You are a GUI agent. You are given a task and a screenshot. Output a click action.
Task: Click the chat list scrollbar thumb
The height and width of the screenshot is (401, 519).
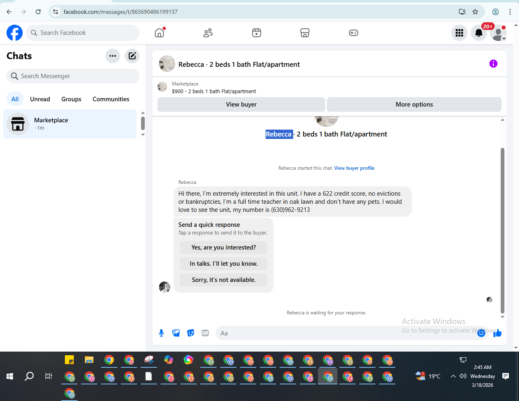click(x=143, y=123)
